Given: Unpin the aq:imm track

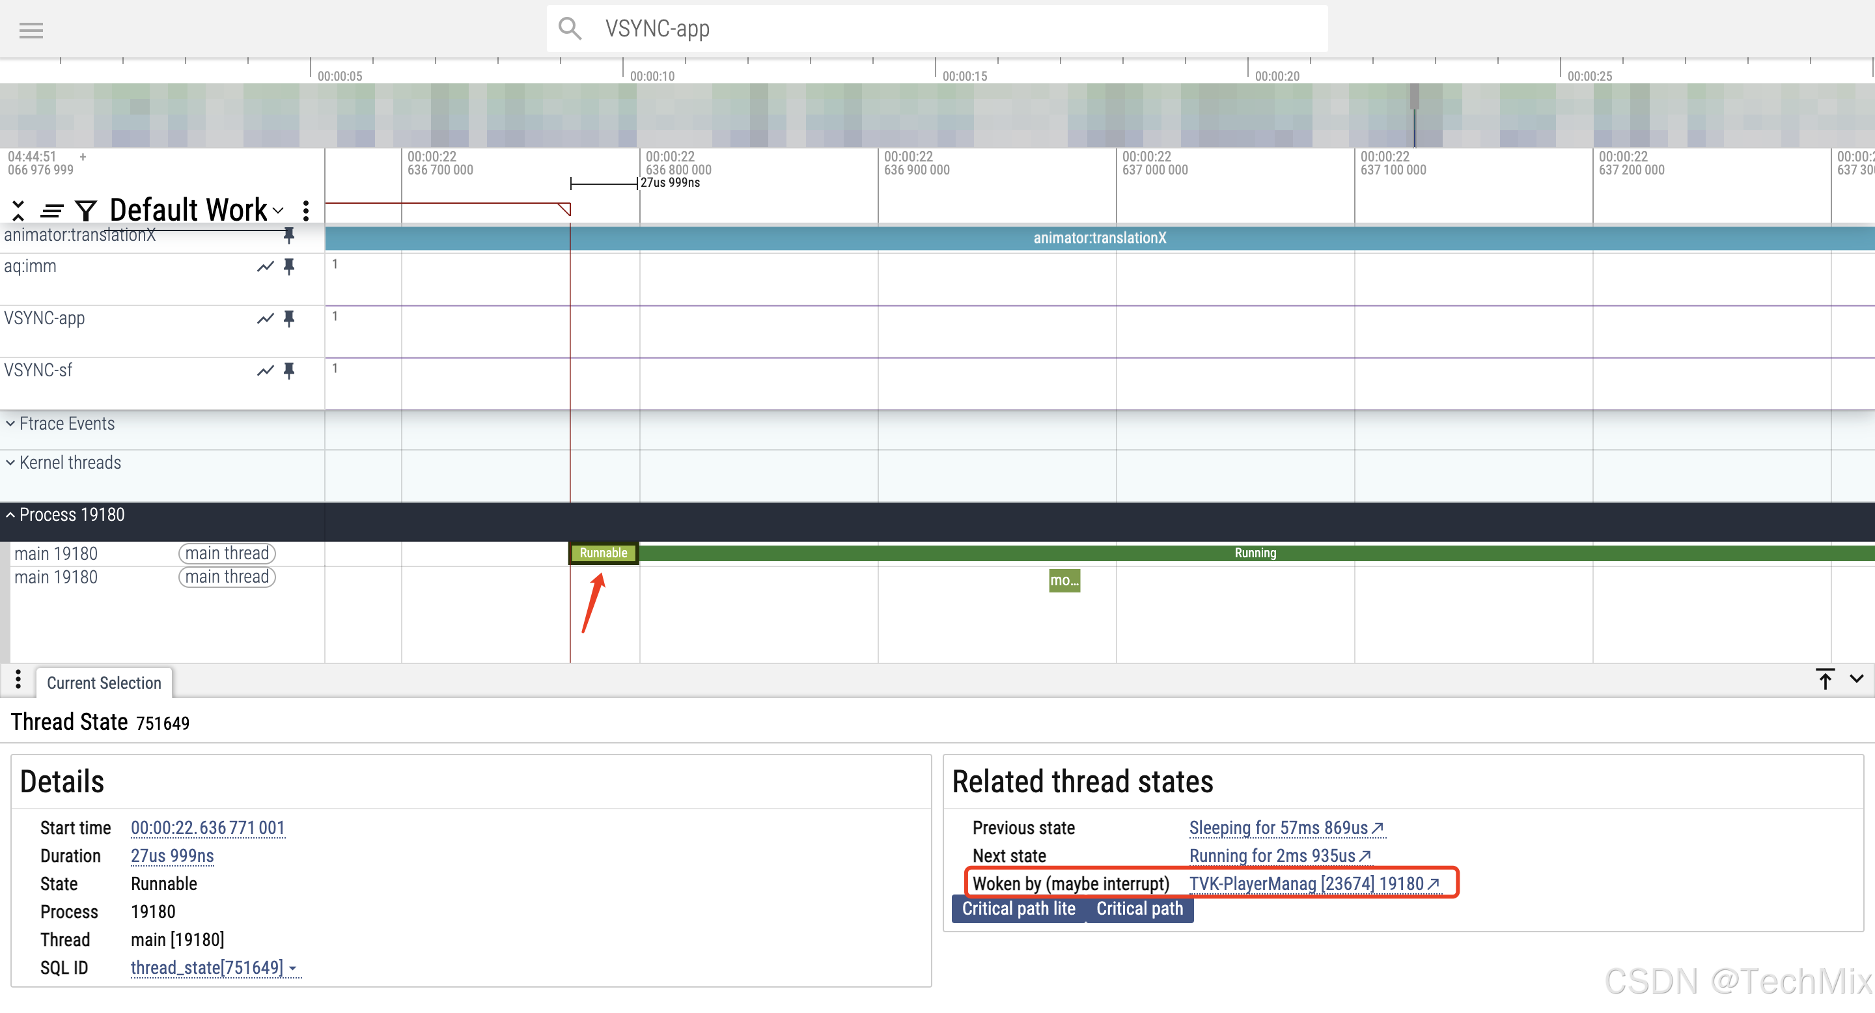Looking at the screenshot, I should 289,266.
